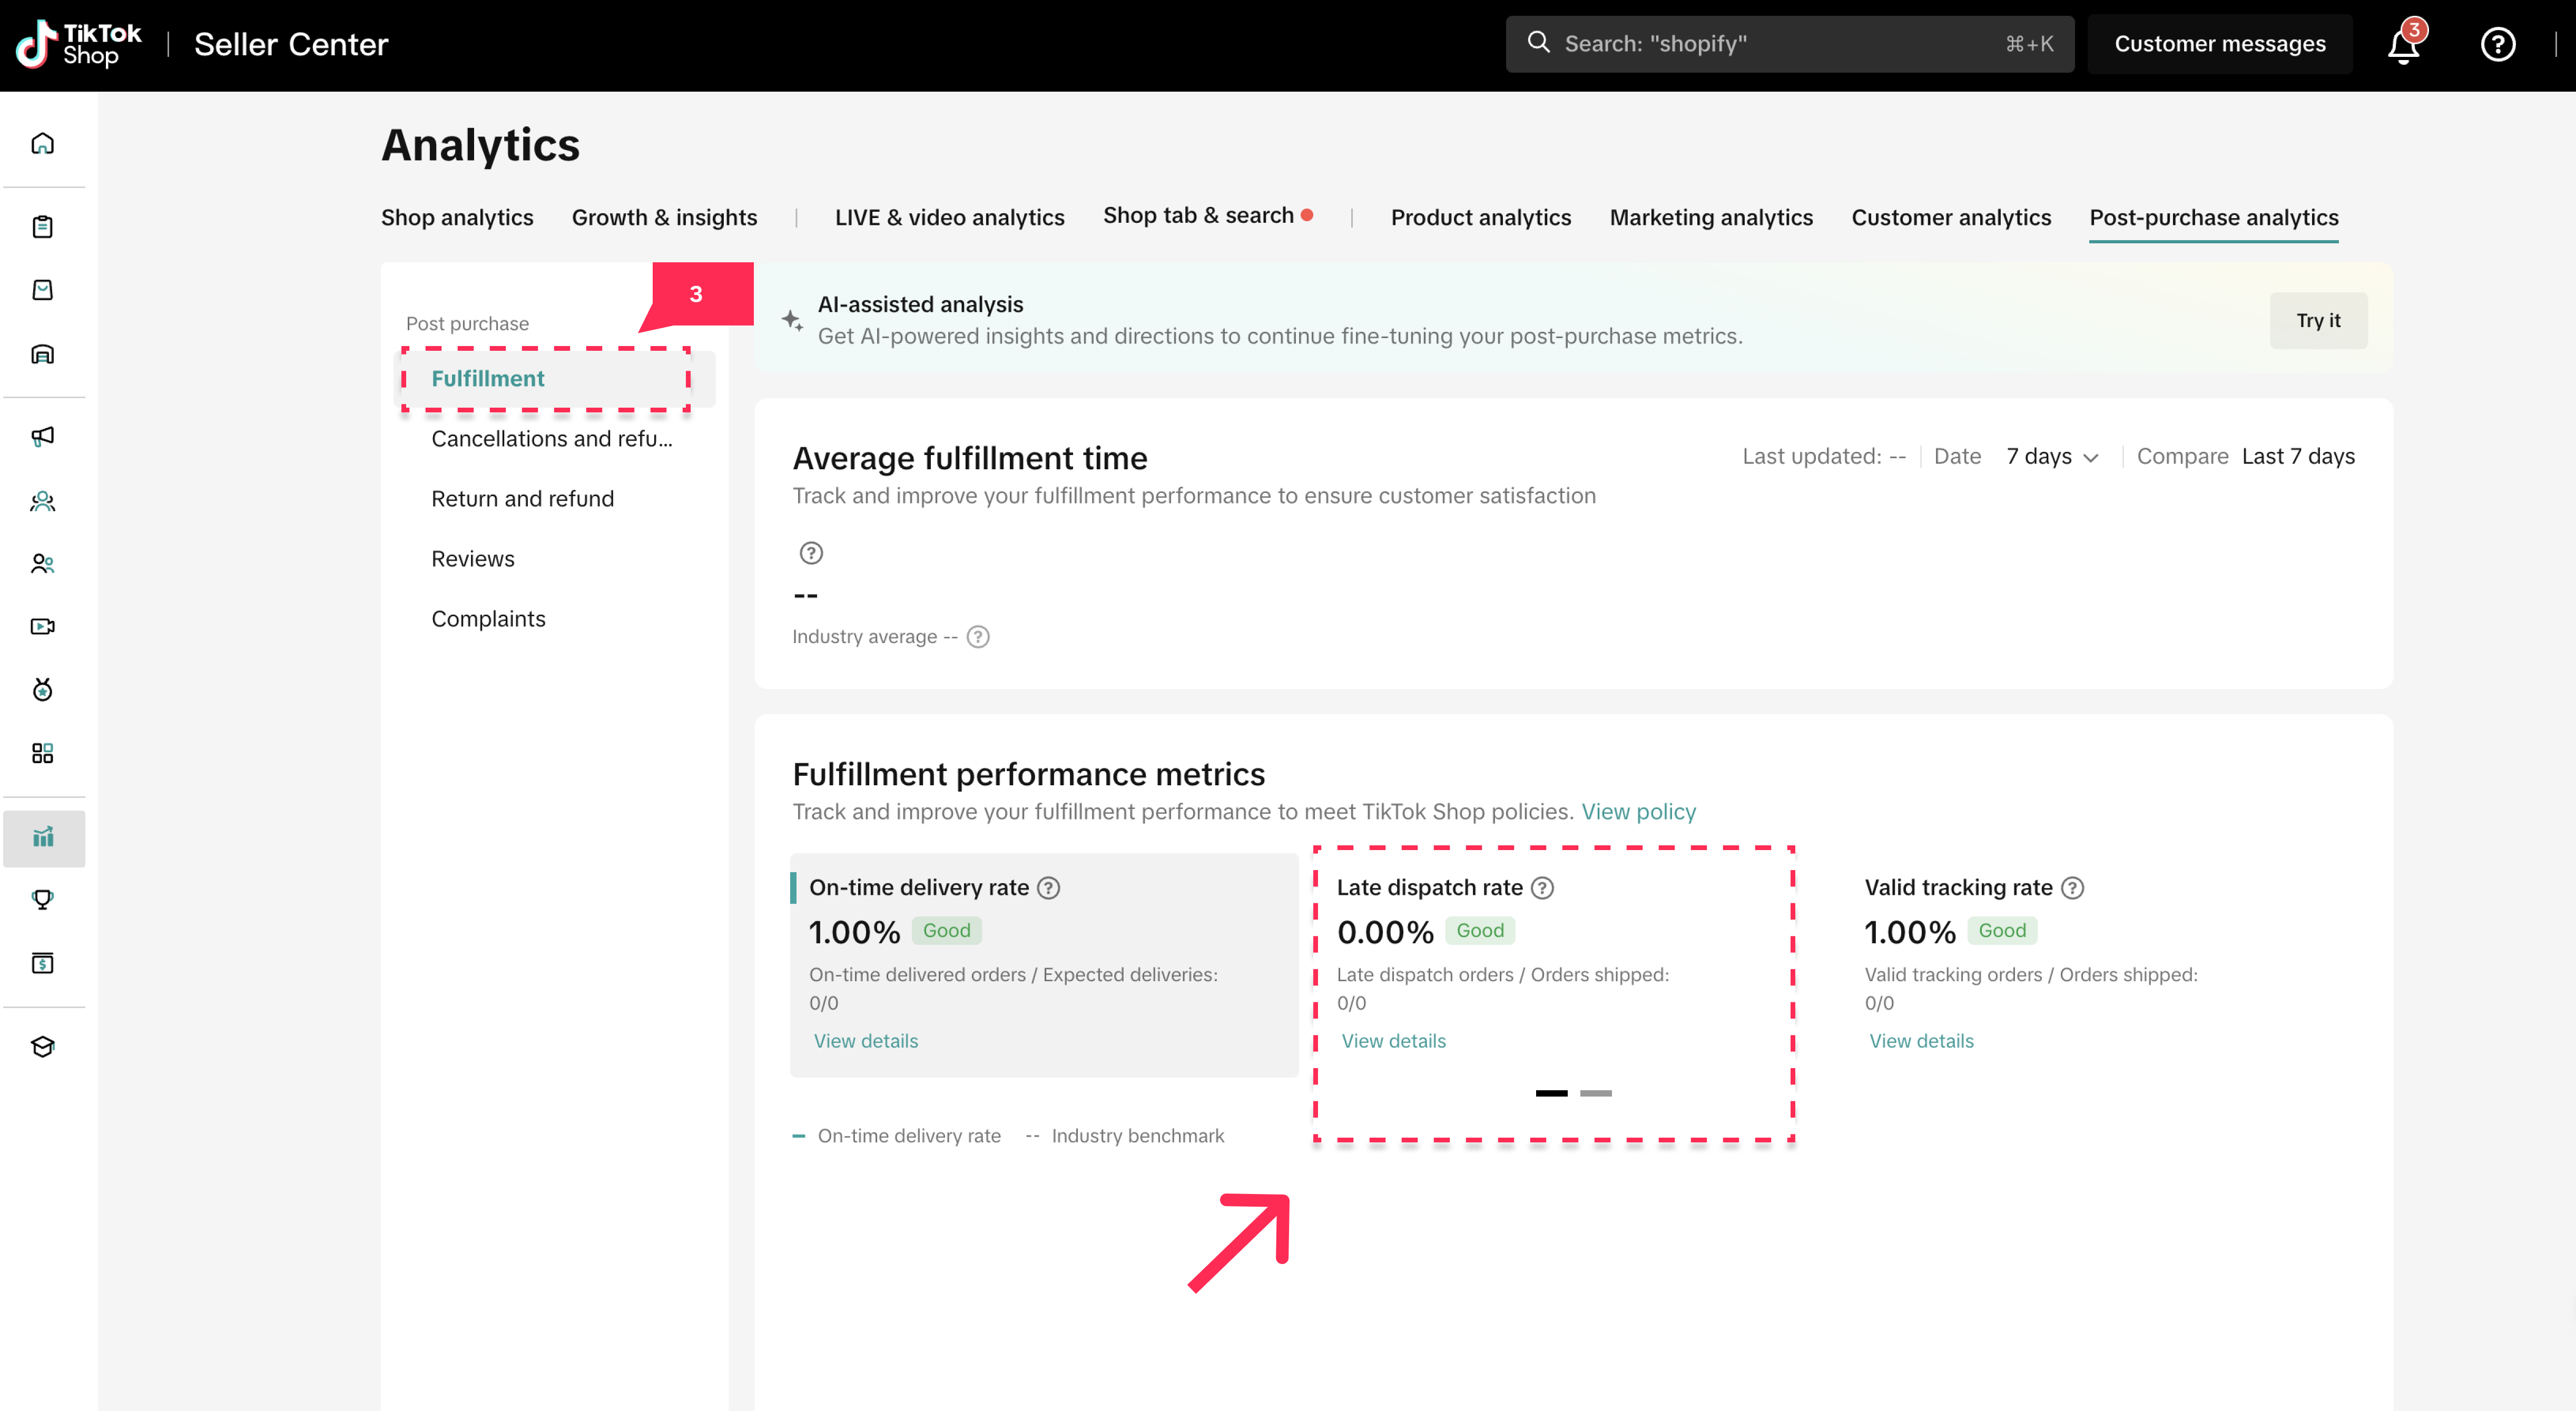Switch to Product analytics tab
The height and width of the screenshot is (1411, 2576).
[x=1480, y=218]
